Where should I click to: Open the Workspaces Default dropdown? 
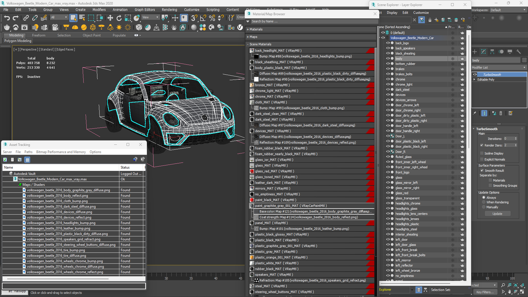click(508, 10)
